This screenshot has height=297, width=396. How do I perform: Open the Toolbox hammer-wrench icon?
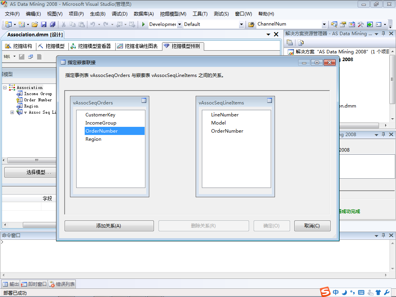click(361, 24)
